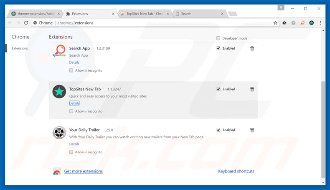Switch to the chrome-extension tab
330x190 pixels.
[35, 14]
